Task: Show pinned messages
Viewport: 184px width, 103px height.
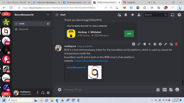Action: tap(132, 15)
